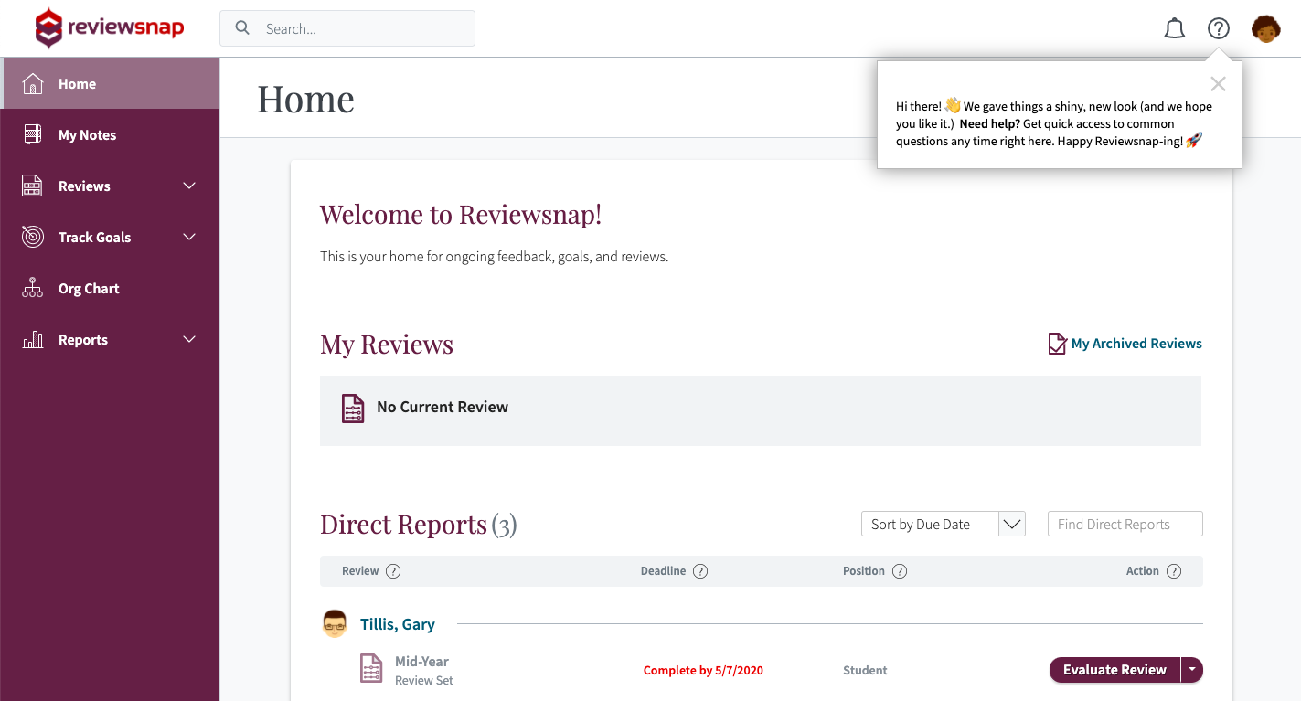This screenshot has width=1301, height=701.
Task: Click the help icon beside Deadline header
Action: pyautogui.click(x=700, y=570)
